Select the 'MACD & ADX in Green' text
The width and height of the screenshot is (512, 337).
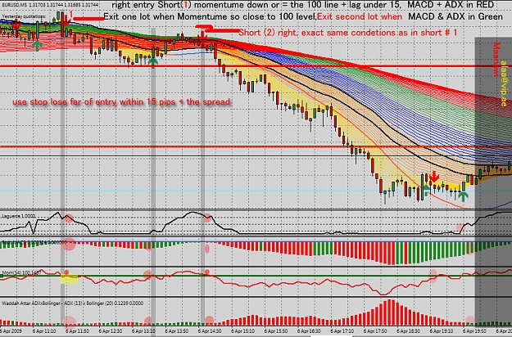click(455, 16)
